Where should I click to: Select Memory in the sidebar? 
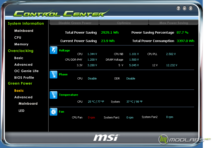[21, 44]
